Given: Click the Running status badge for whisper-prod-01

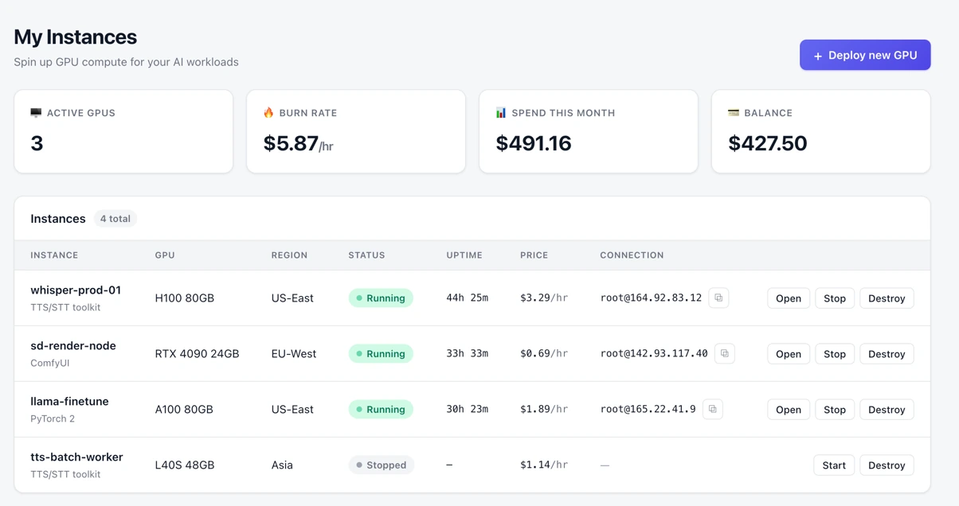Looking at the screenshot, I should pos(381,298).
